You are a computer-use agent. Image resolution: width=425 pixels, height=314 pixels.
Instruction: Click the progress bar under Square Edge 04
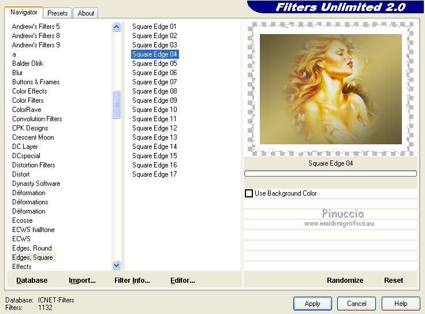[330, 173]
